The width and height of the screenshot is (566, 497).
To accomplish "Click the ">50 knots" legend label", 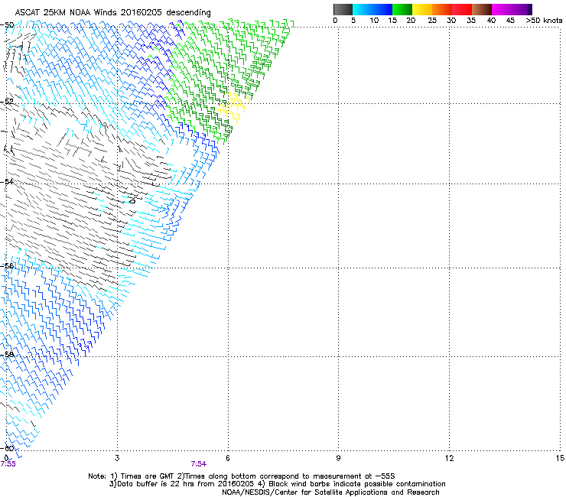I will 544,21.
